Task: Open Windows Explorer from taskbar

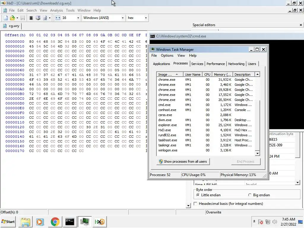Action: click(26, 221)
